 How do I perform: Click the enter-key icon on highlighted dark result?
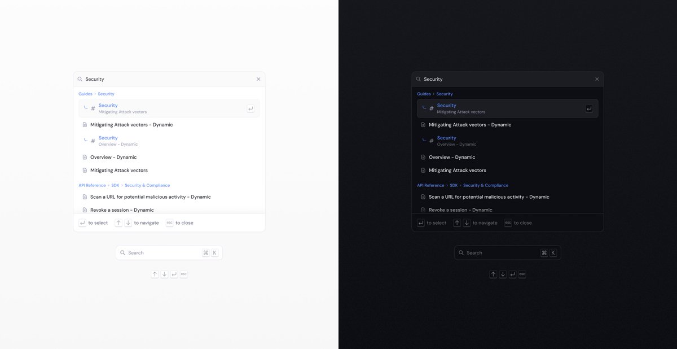point(589,108)
